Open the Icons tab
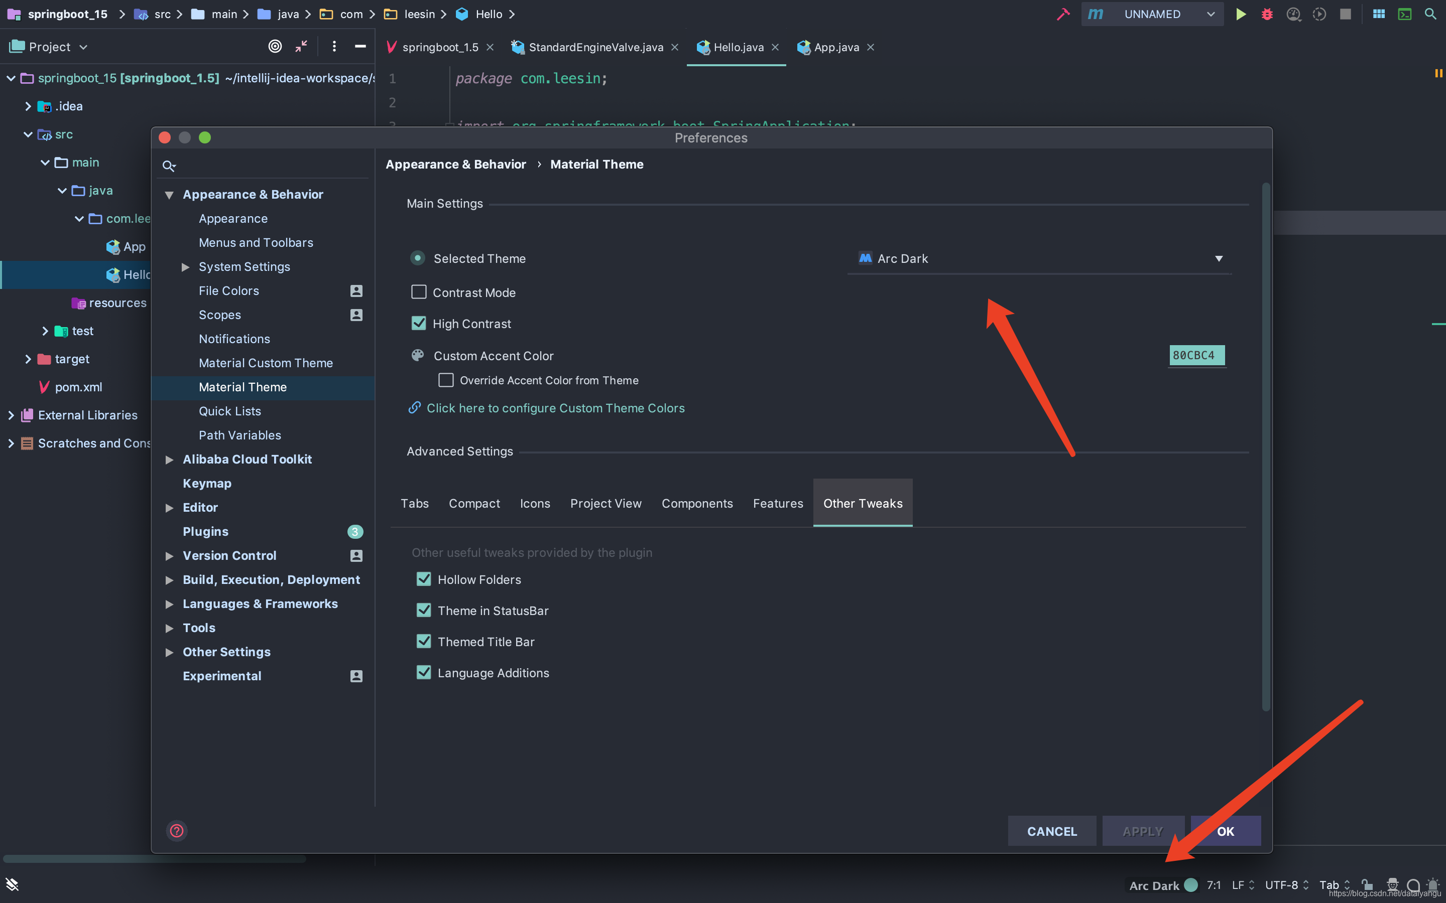Screen dimensions: 1446x903 [x=535, y=504]
